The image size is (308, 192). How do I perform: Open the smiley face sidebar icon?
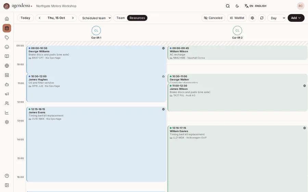click(x=7, y=47)
